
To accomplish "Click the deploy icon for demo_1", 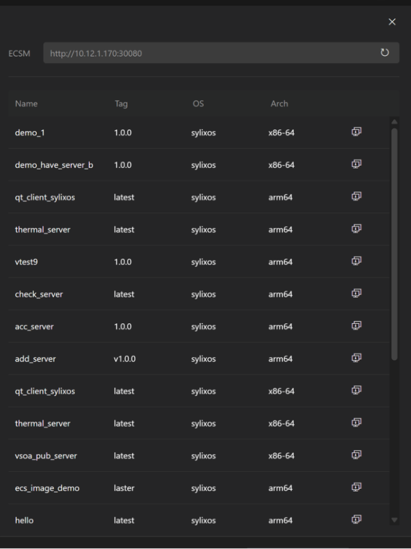I will click(x=356, y=132).
